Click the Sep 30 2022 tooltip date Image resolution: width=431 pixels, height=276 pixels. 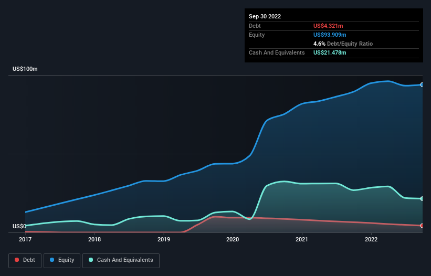pyautogui.click(x=265, y=16)
